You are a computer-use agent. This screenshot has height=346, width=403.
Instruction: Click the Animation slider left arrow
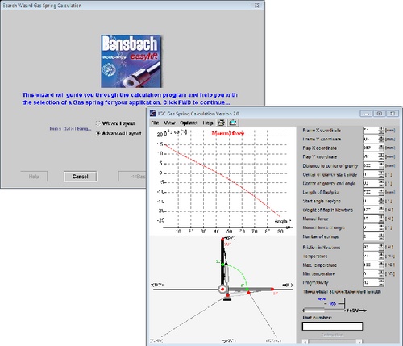tap(305, 342)
